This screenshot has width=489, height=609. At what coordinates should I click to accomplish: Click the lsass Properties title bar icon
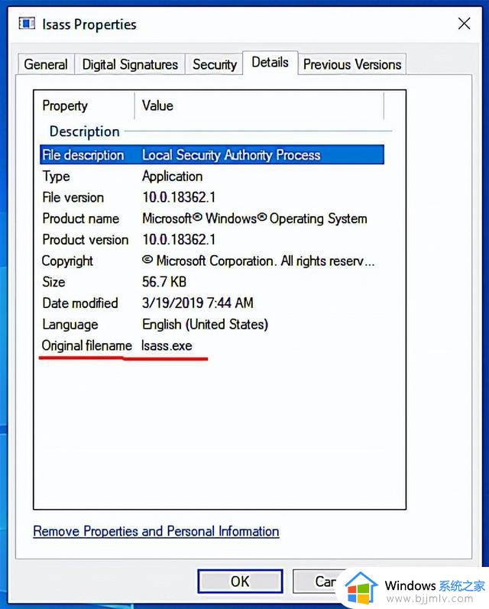27,24
